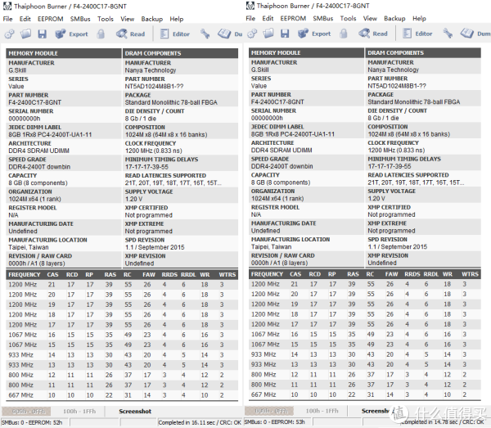
Task: Click the save floppy icon in left toolbar
Action: click(x=43, y=34)
